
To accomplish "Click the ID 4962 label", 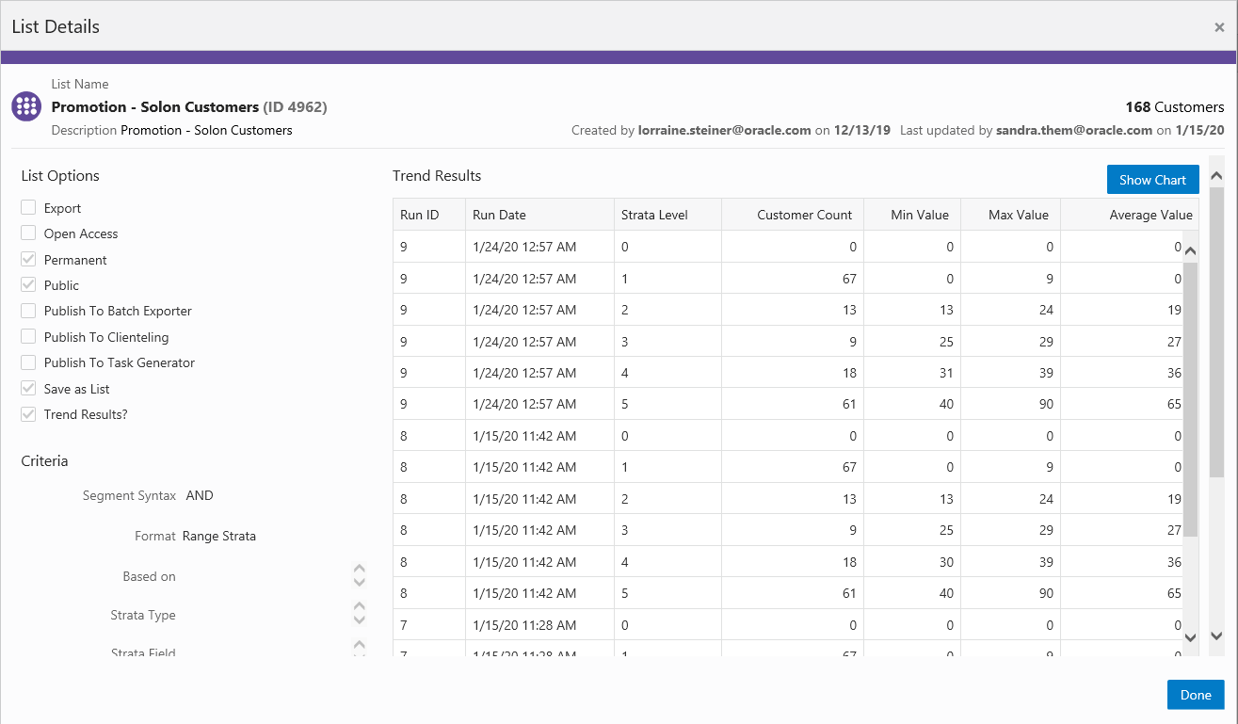I will (295, 107).
